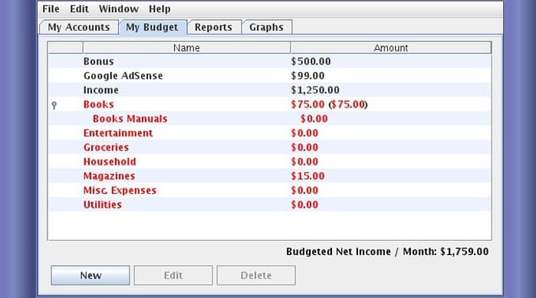This screenshot has width=536, height=298.
Task: Click the New button
Action: coord(90,276)
